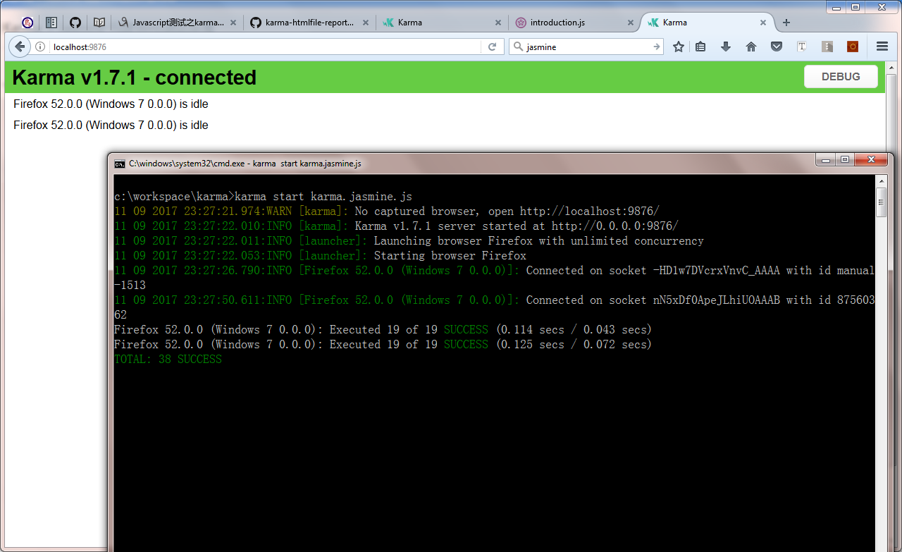Click 'No captured browser' warning line
902x552 pixels.
(x=387, y=211)
